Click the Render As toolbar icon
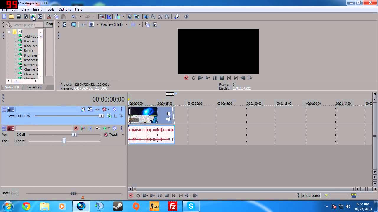 [33, 17]
